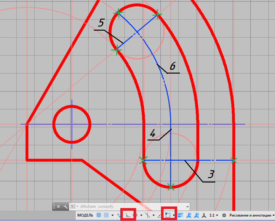The height and width of the screenshot is (221, 275).
Task: Click the object snap tracking icon
Action: click(159, 215)
